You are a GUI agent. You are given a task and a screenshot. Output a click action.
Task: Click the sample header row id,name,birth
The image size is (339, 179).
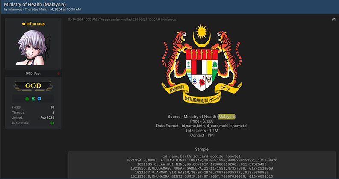pyautogui.click(x=202, y=156)
